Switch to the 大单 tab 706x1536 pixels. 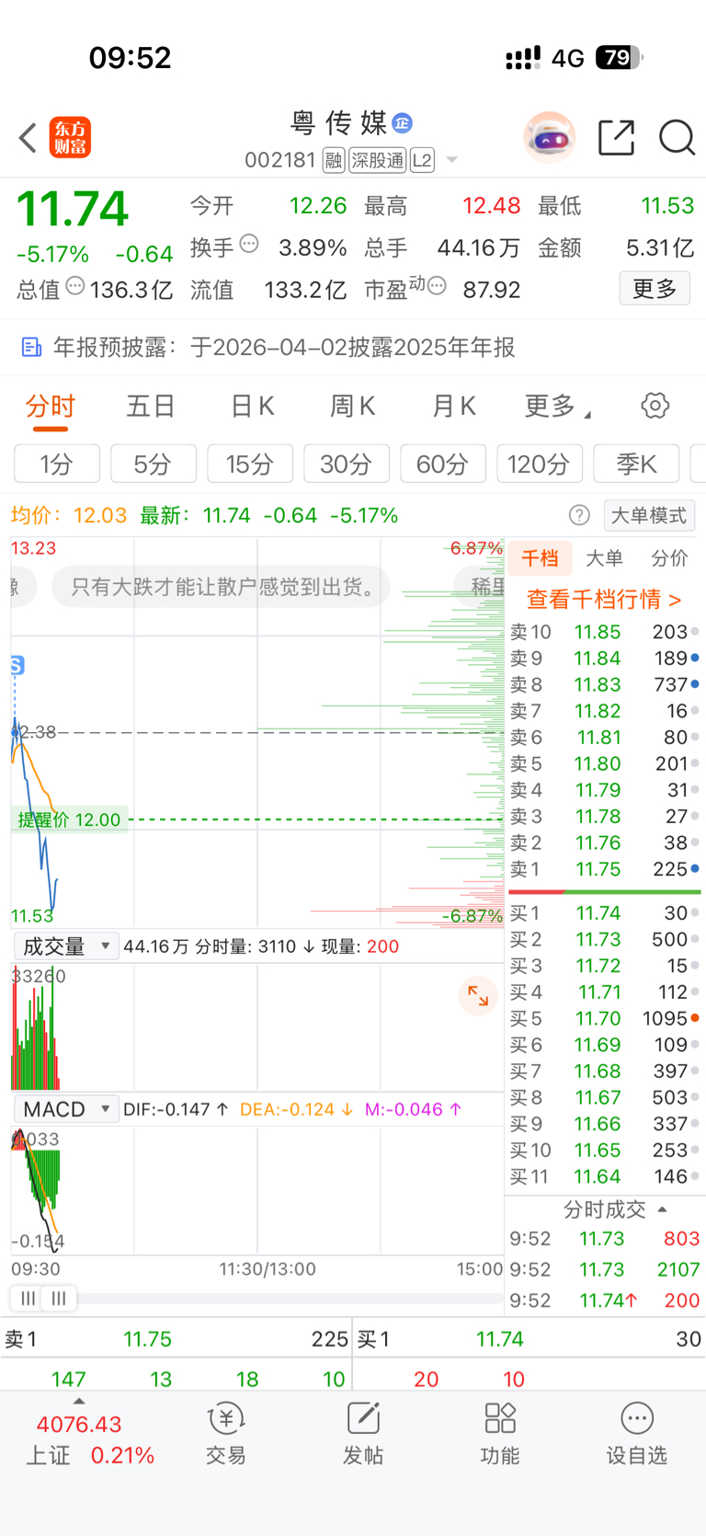coord(604,558)
